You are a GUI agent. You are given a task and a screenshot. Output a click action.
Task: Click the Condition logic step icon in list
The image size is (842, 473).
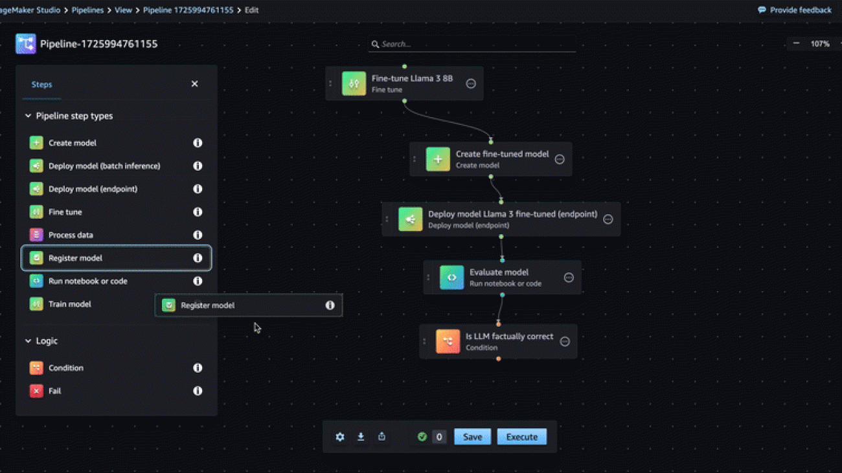36,368
